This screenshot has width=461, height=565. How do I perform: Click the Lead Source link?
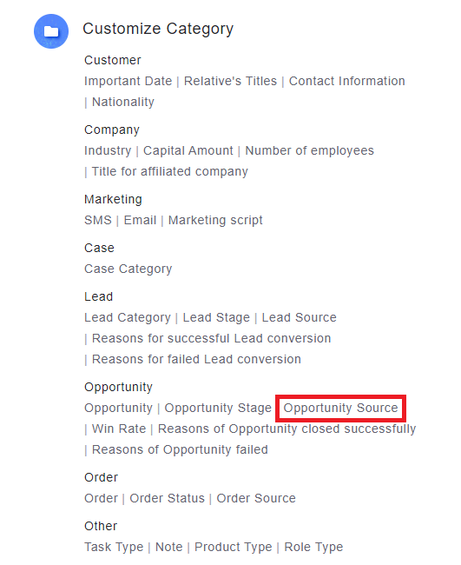click(x=299, y=317)
